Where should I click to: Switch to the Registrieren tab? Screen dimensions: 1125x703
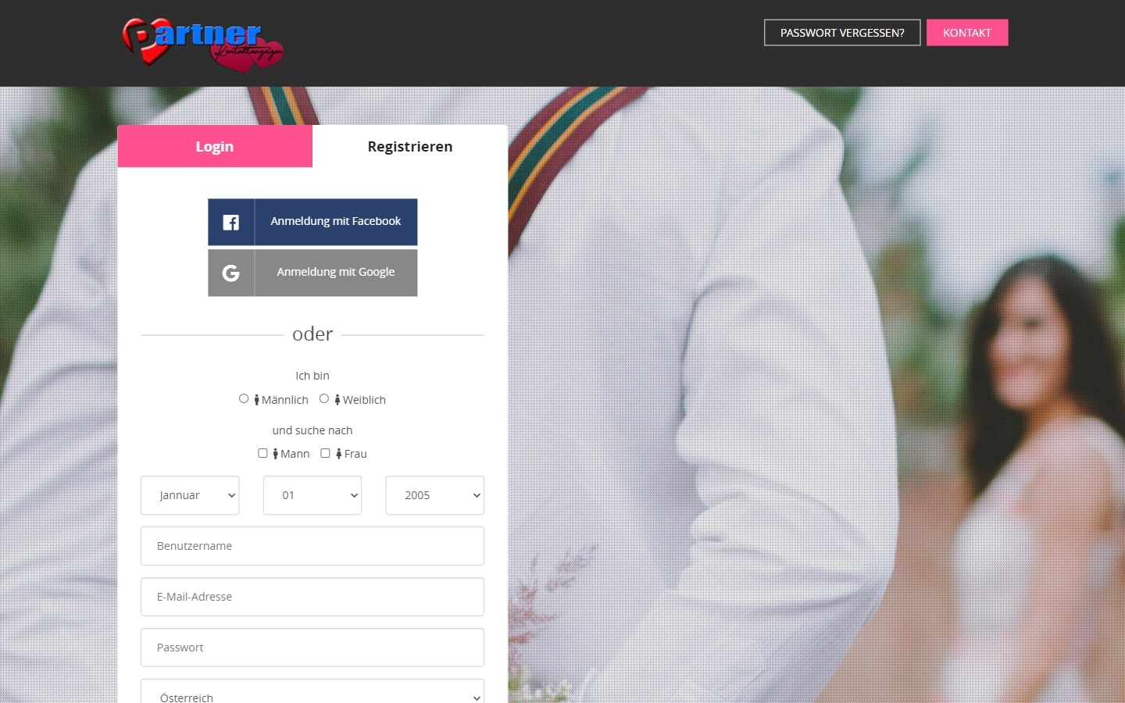410,146
